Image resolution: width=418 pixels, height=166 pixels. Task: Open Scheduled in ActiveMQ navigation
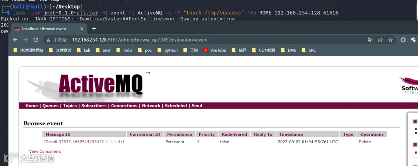[x=176, y=105]
